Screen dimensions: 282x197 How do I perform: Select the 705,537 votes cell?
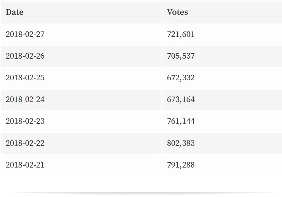point(222,56)
